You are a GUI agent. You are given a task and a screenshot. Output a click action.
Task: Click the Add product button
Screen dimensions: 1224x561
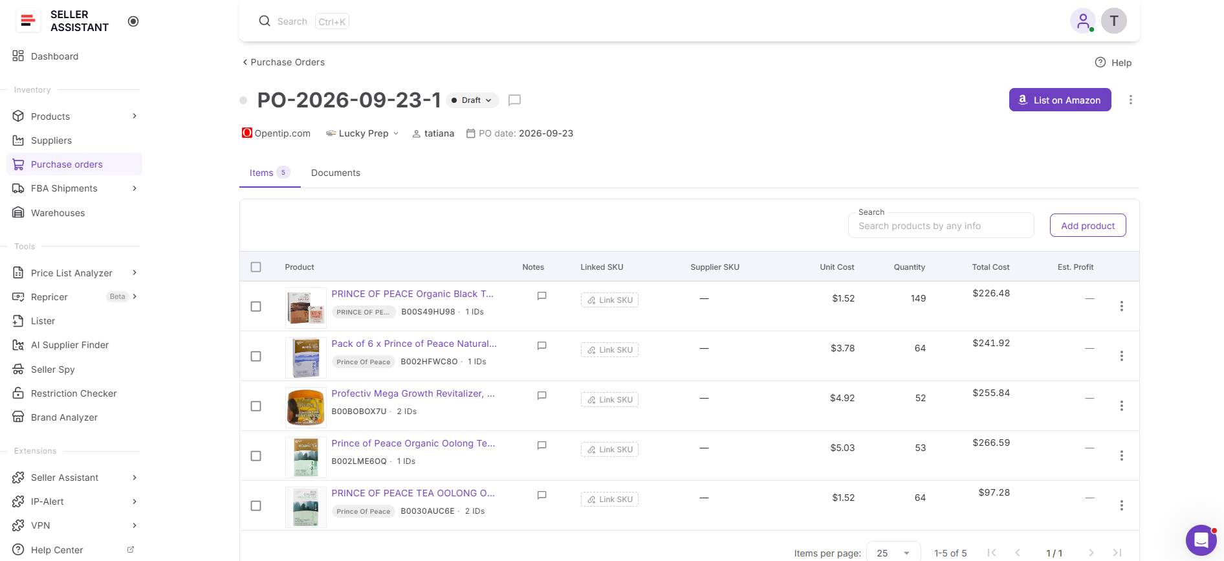(x=1088, y=225)
